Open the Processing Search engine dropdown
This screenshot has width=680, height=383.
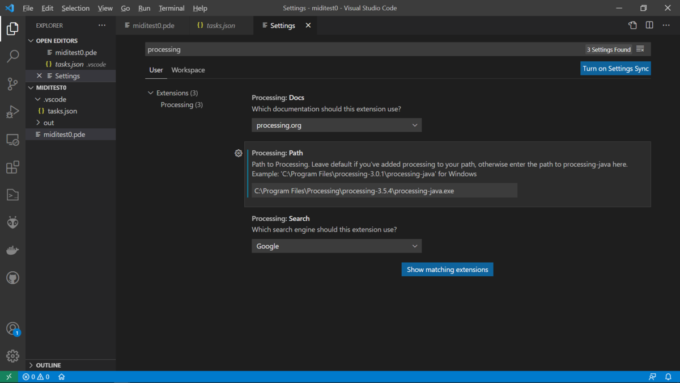337,246
